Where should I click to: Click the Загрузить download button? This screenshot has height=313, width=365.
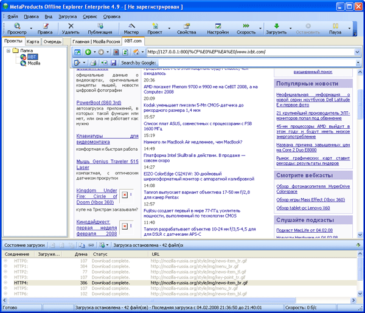coord(276,29)
